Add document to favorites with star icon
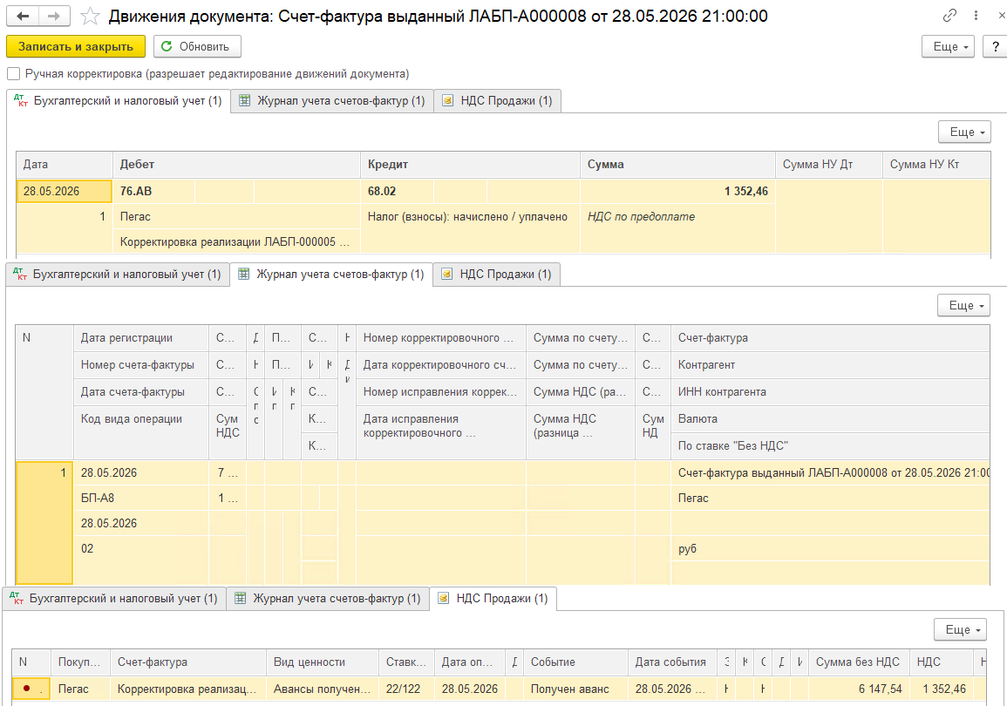1007x706 pixels. click(90, 16)
